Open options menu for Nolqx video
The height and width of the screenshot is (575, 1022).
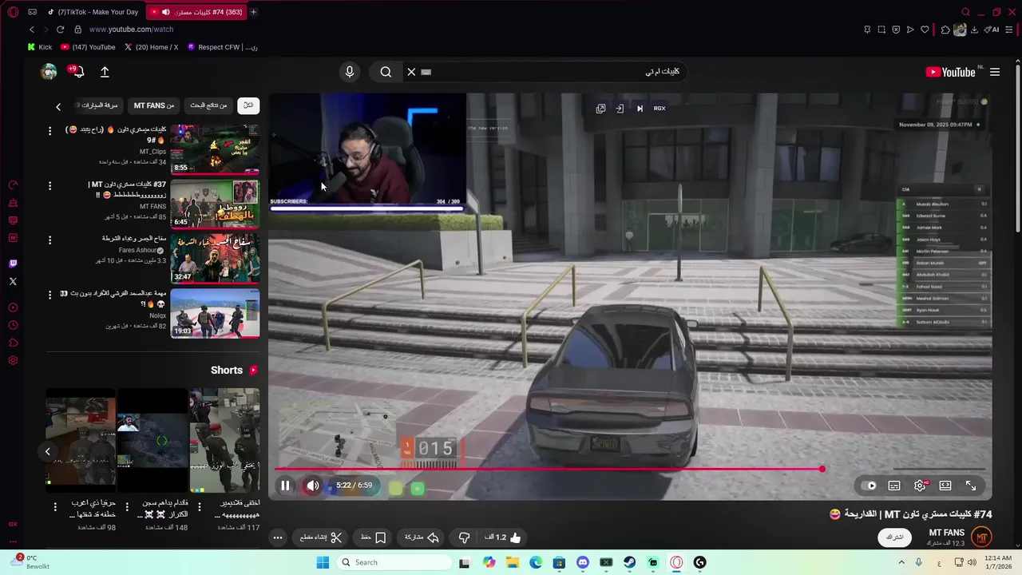[50, 295]
